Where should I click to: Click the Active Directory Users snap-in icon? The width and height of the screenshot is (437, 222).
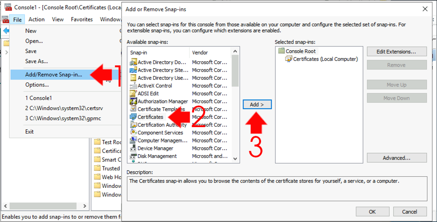(134, 78)
